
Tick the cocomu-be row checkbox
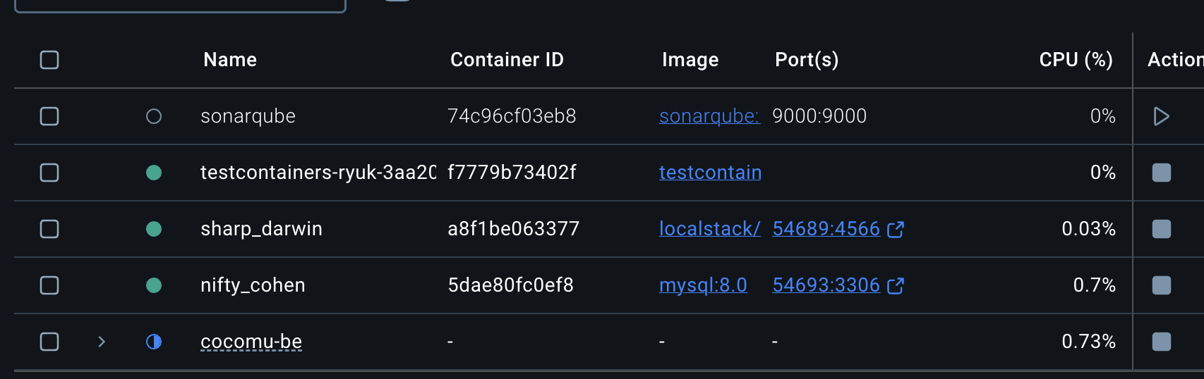coord(49,342)
